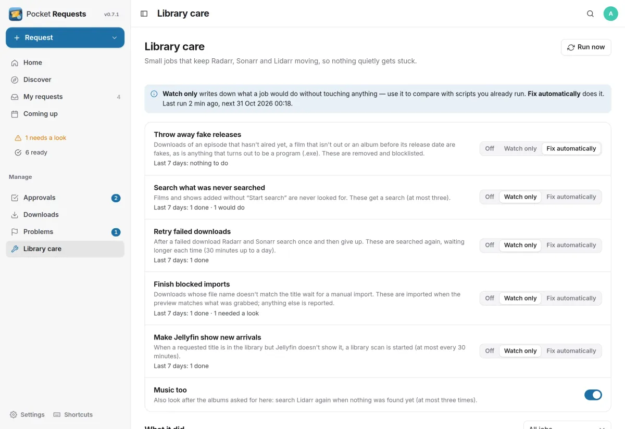
Task: Set Throw away fake releases to Off
Action: [490, 149]
